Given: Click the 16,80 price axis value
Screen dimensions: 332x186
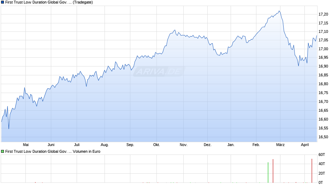Looking at the screenshot, I should [323, 84].
